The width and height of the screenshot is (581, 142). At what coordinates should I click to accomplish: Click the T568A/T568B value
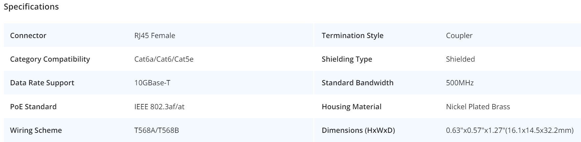tap(157, 130)
